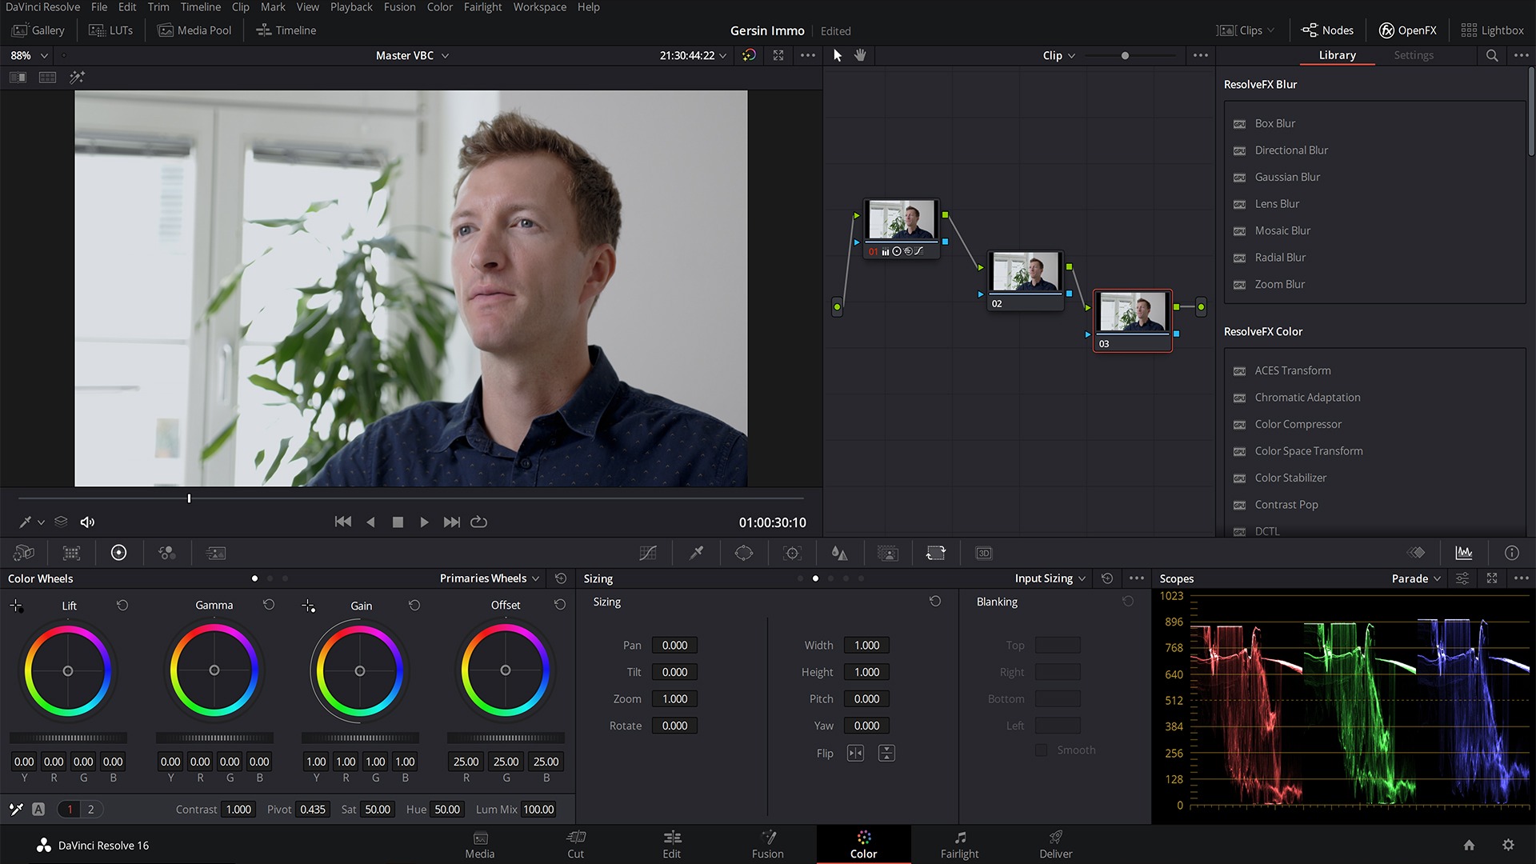Enable the Smooth blanking checkbox

pyautogui.click(x=1041, y=750)
